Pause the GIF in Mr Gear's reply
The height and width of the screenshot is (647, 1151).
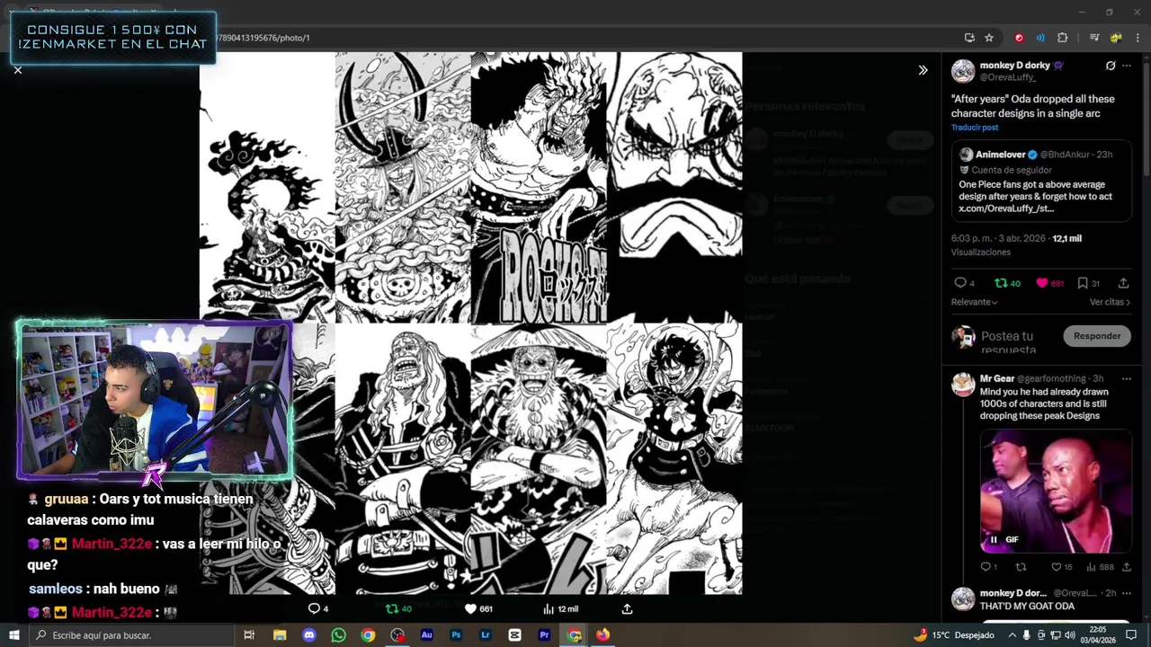tap(994, 539)
